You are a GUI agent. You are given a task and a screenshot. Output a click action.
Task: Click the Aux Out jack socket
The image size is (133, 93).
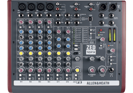111,23
